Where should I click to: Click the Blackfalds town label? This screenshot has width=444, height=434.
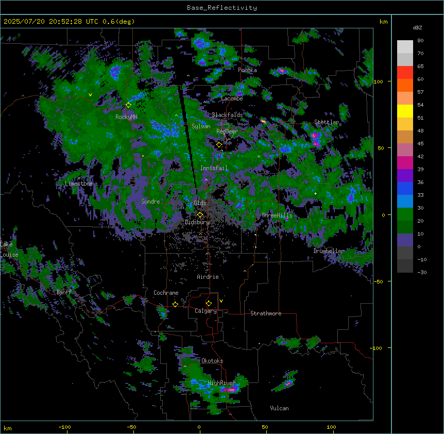point(227,115)
